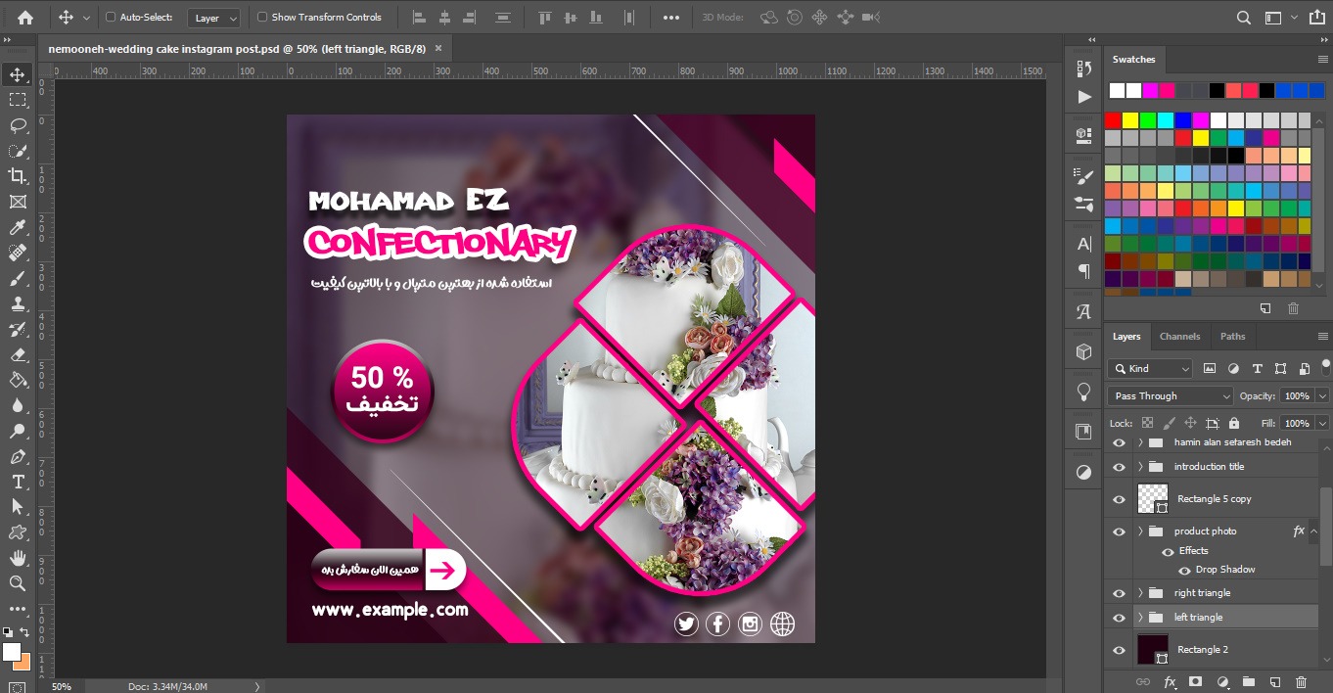Viewport: 1333px width, 693px height.
Task: Toggle the lock transparent pixels icon
Action: point(1147,423)
